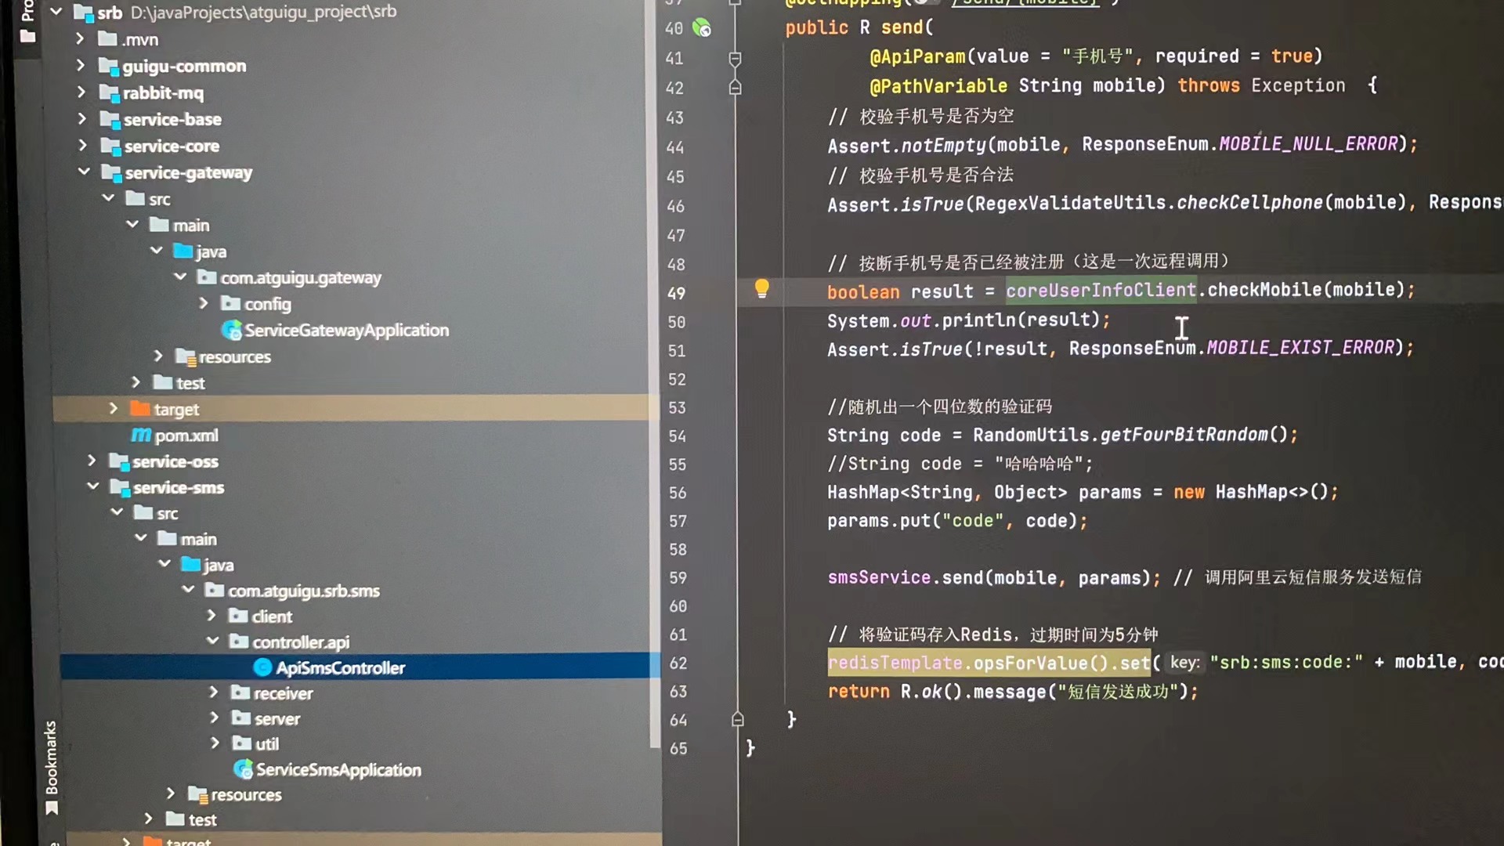Click coreUserInfoClient on line 49
Screen dimensions: 1504x846
point(1101,291)
